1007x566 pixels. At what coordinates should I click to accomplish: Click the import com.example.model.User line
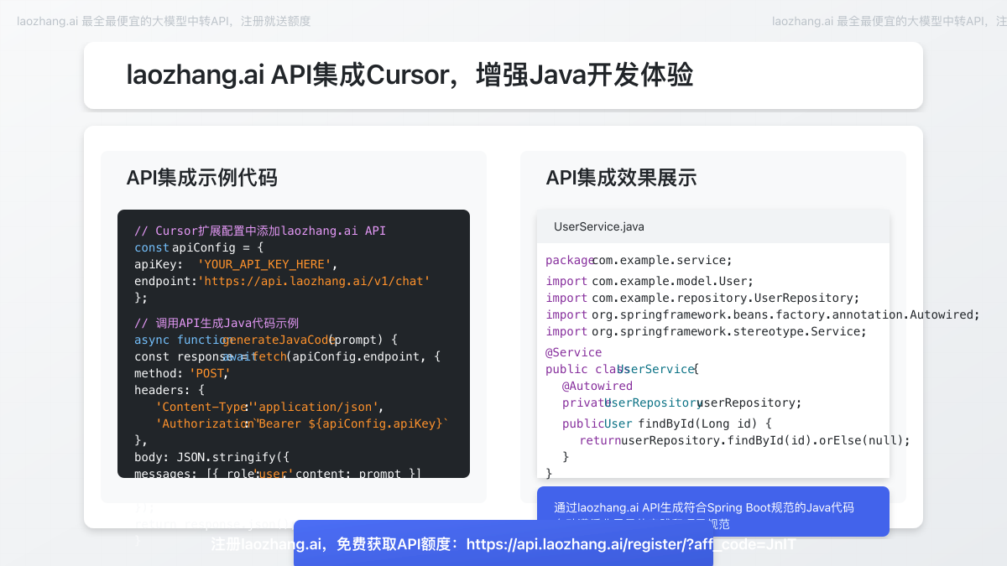(x=650, y=281)
